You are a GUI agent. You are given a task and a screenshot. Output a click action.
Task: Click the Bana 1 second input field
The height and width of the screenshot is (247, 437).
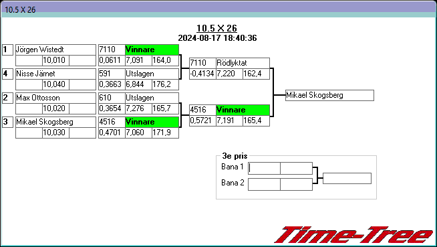tap(296, 168)
